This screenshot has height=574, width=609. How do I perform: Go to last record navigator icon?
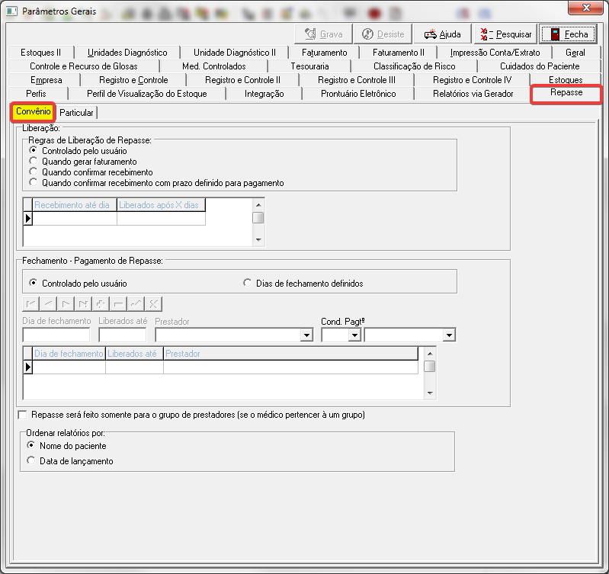tap(83, 303)
